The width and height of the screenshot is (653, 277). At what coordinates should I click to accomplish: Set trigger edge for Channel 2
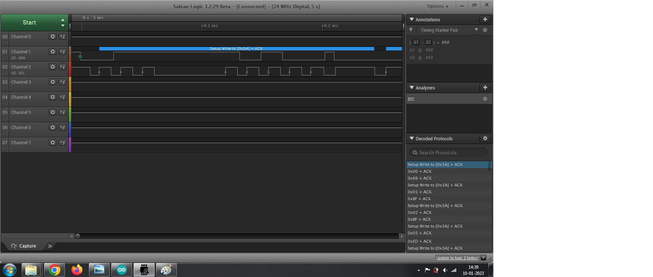click(62, 67)
